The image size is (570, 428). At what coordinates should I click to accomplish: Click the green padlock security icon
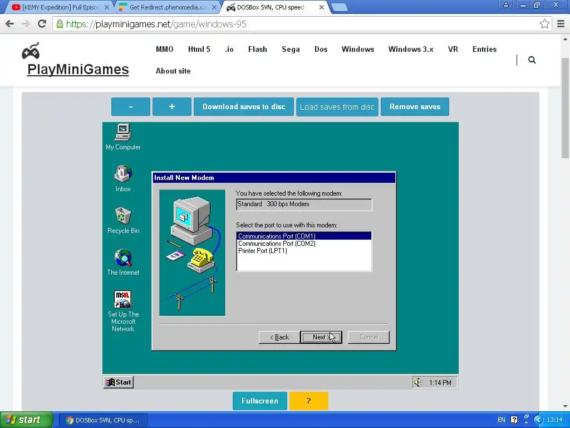pyautogui.click(x=60, y=24)
